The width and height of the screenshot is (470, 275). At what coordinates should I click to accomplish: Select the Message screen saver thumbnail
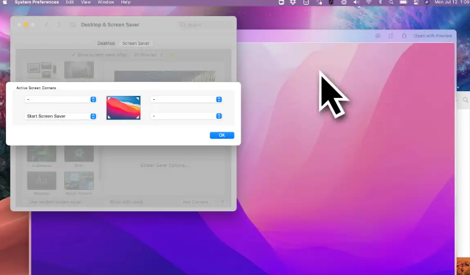pos(42,180)
